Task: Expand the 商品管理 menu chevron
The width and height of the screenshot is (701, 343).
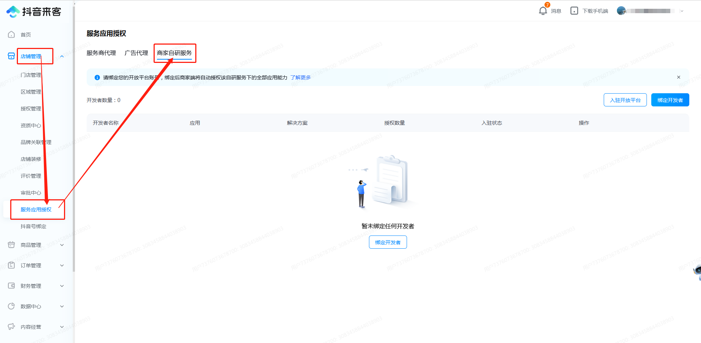Action: pos(62,245)
